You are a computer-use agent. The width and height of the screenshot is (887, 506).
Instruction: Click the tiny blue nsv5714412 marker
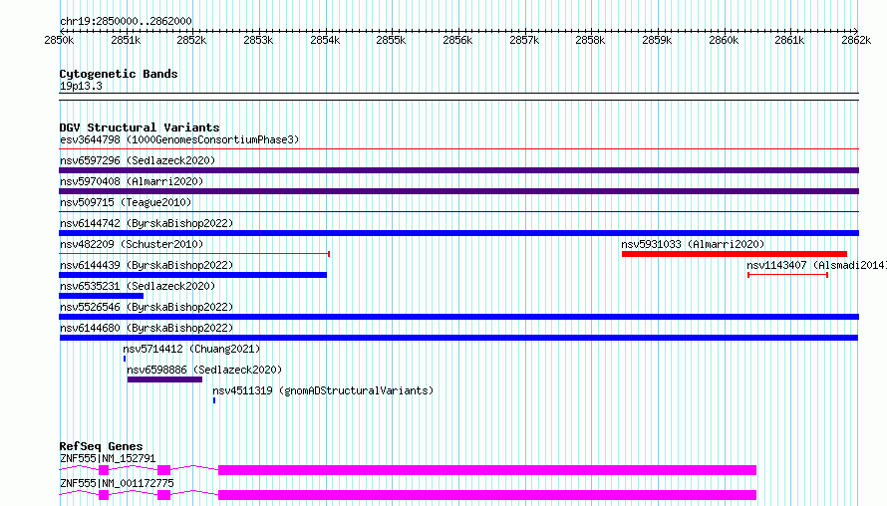click(125, 359)
